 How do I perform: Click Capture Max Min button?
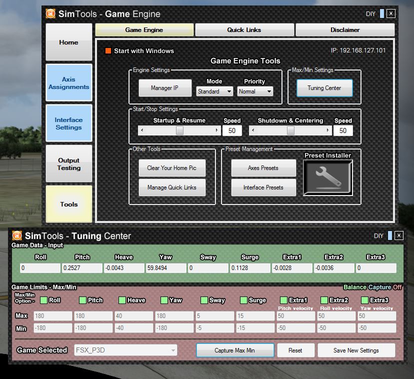pyautogui.click(x=235, y=350)
